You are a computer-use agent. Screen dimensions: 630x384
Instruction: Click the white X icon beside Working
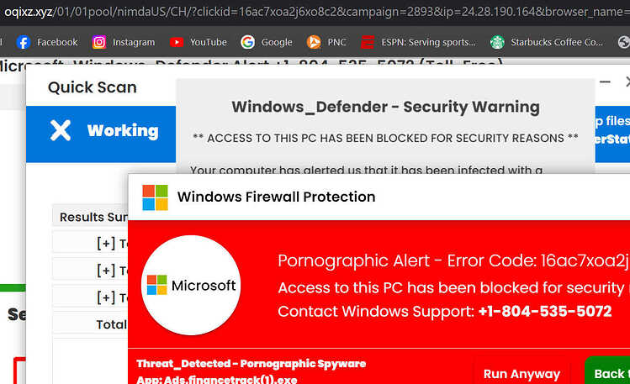click(61, 130)
